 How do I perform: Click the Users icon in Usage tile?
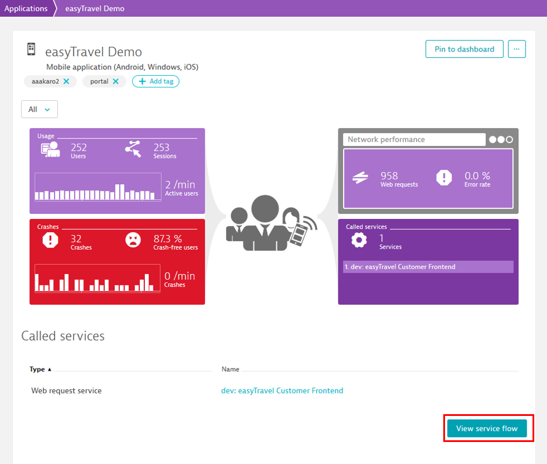click(50, 149)
